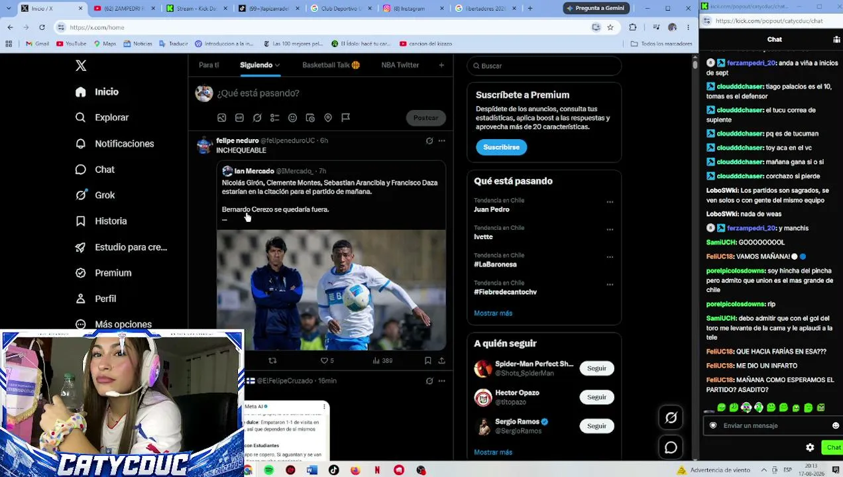Add a poll to the post
Image resolution: width=843 pixels, height=477 pixels.
pyautogui.click(x=274, y=118)
